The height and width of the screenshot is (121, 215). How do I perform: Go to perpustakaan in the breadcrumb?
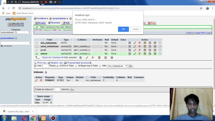point(59,18)
